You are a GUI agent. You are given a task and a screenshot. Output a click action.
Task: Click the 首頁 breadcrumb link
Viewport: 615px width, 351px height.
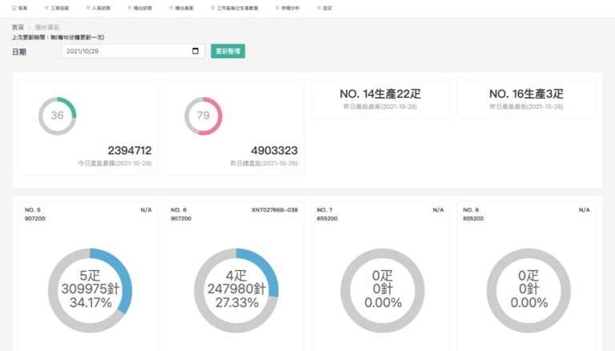[18, 27]
